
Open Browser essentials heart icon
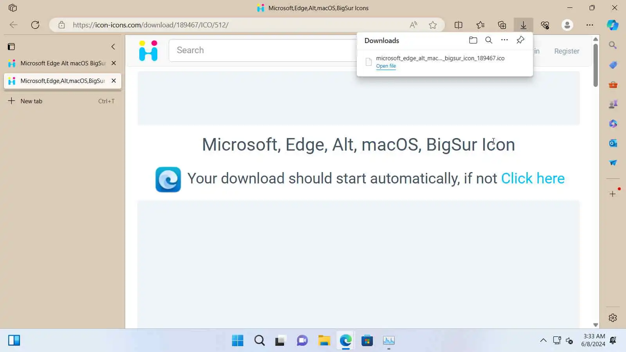545,25
